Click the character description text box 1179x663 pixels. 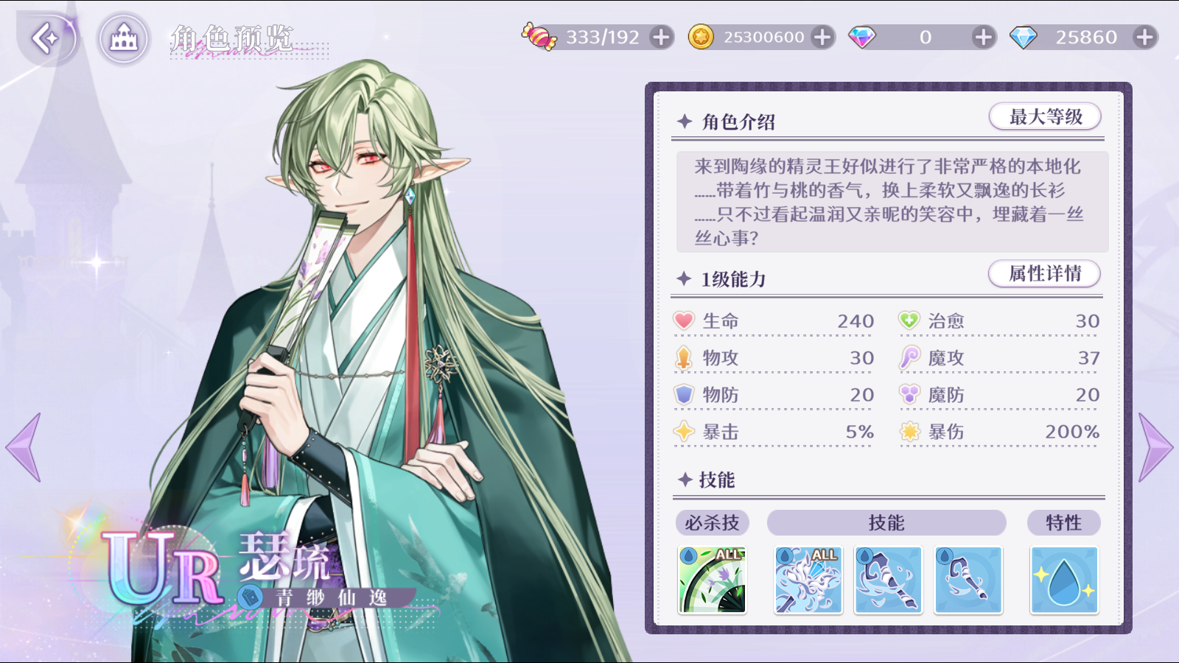pyautogui.click(x=892, y=202)
